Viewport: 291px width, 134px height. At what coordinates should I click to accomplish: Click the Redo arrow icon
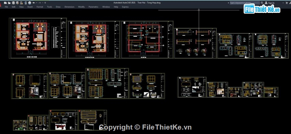[x=40, y=3]
